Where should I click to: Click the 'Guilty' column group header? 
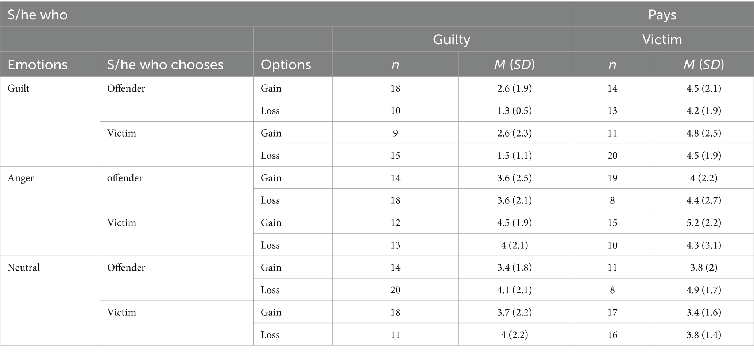pos(451,39)
